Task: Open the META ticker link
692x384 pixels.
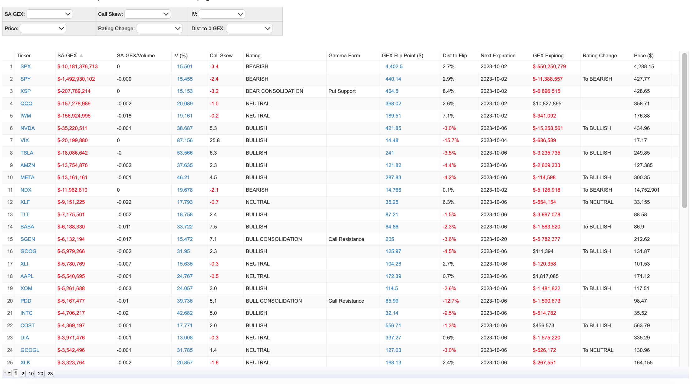Action: [x=27, y=177]
